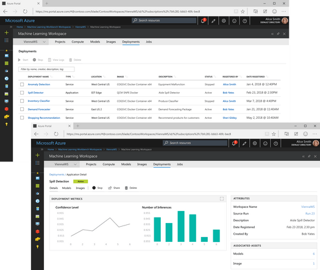Image resolution: width=320 pixels, height=270 pixels.
Task: Click blue database cylinder icon in back sidebar
Action: tap(7, 86)
